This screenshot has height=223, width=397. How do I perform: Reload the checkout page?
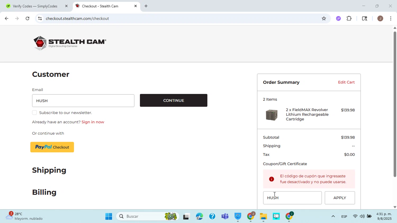click(28, 19)
